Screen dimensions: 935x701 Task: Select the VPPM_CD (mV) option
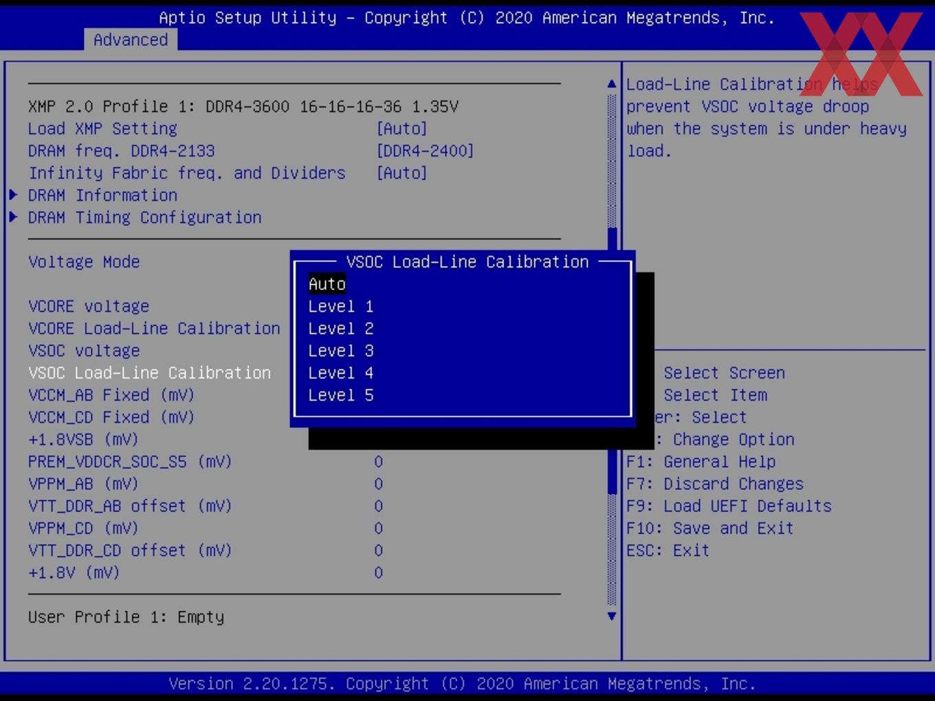pos(83,528)
